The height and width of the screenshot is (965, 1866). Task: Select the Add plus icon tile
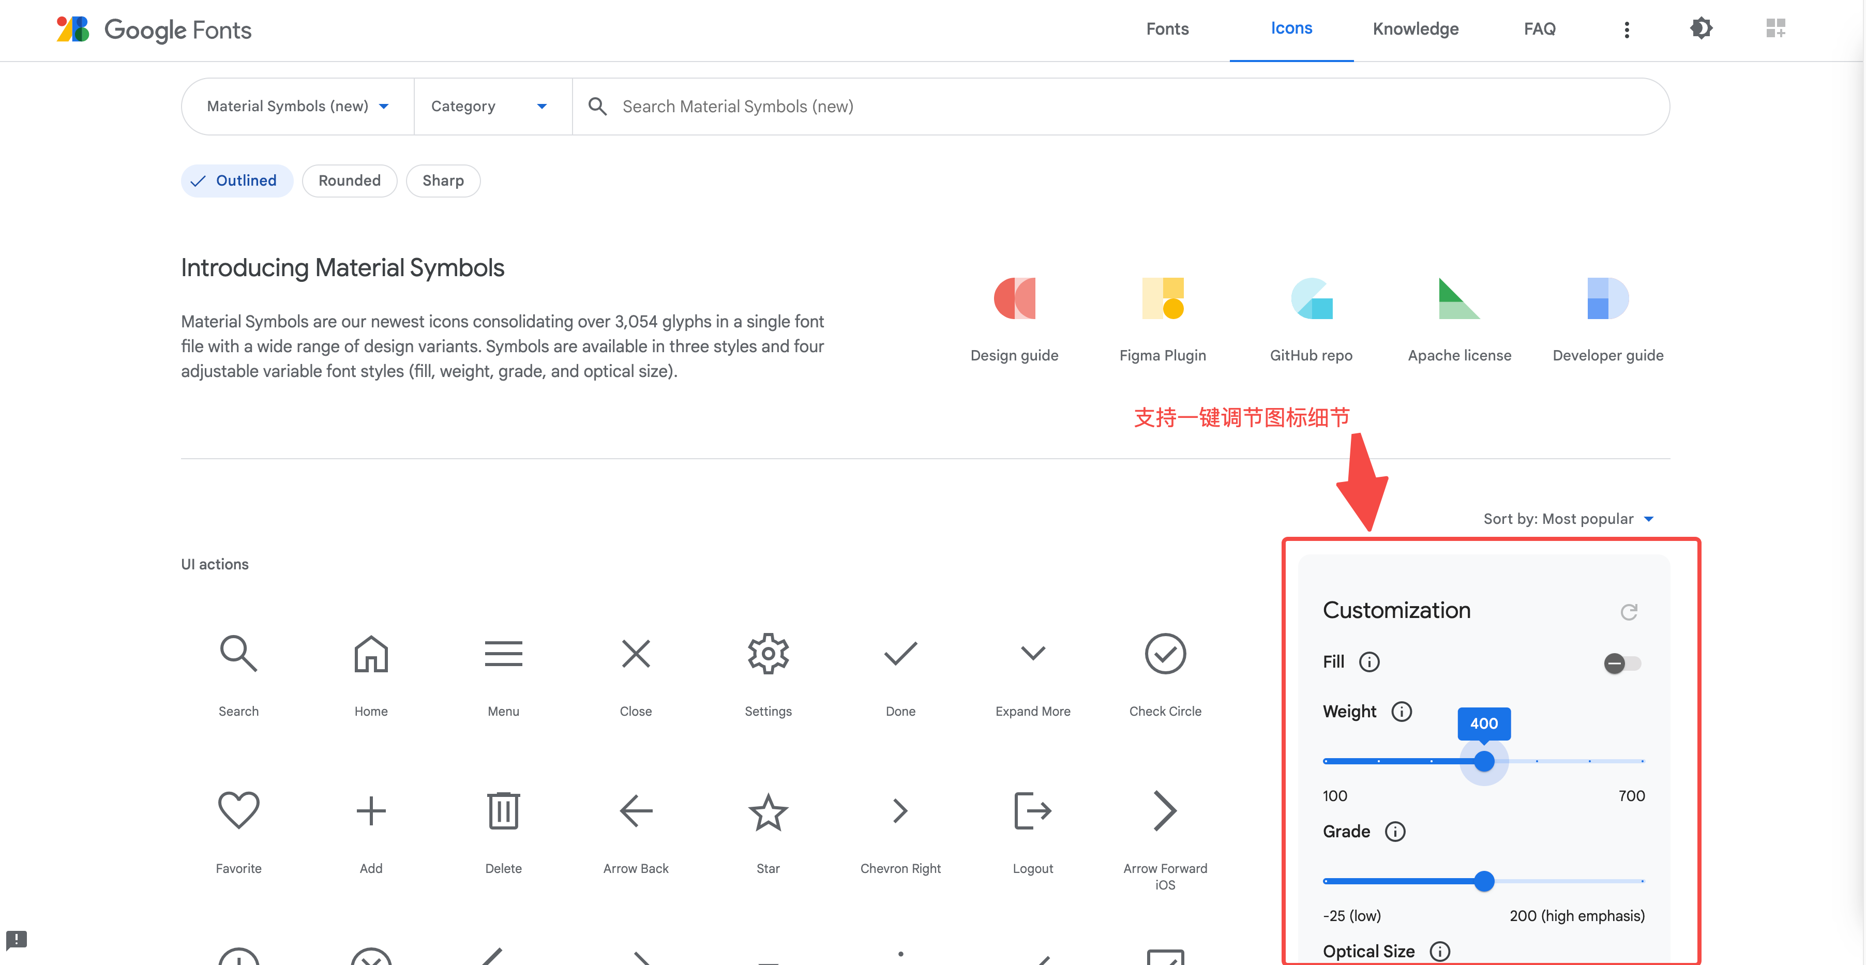pos(371,832)
